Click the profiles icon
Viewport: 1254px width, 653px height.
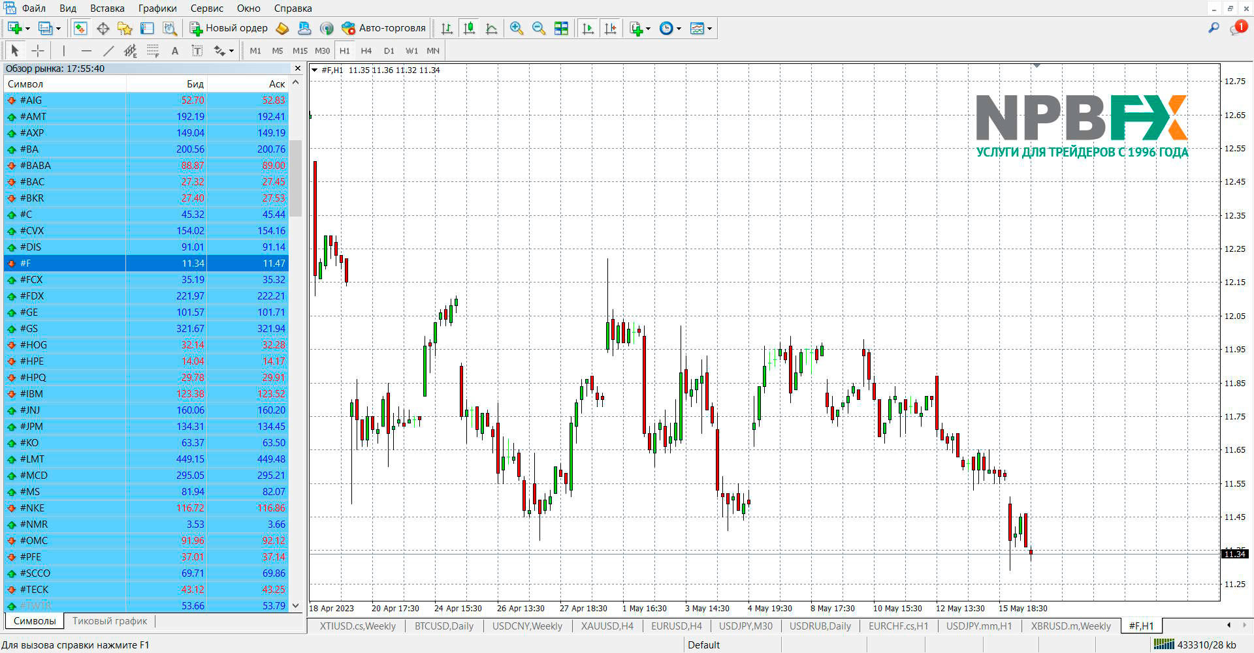(x=45, y=28)
